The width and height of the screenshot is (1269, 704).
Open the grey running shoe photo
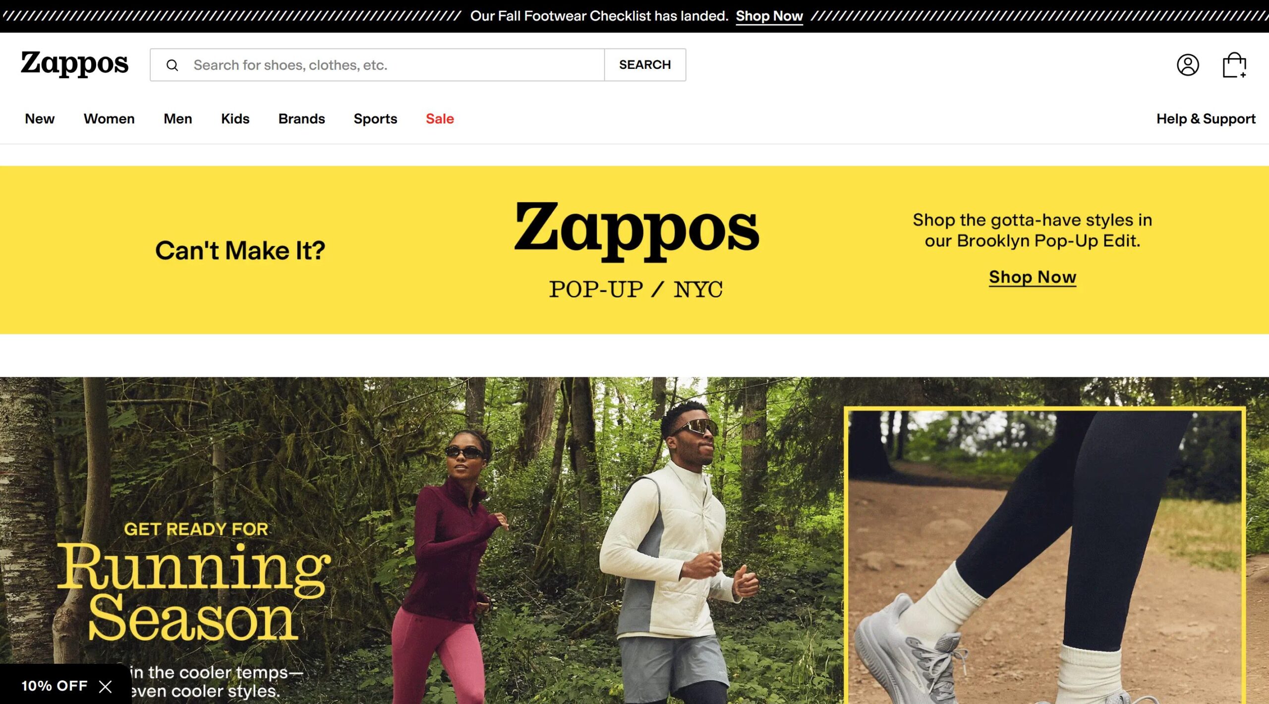1045,555
